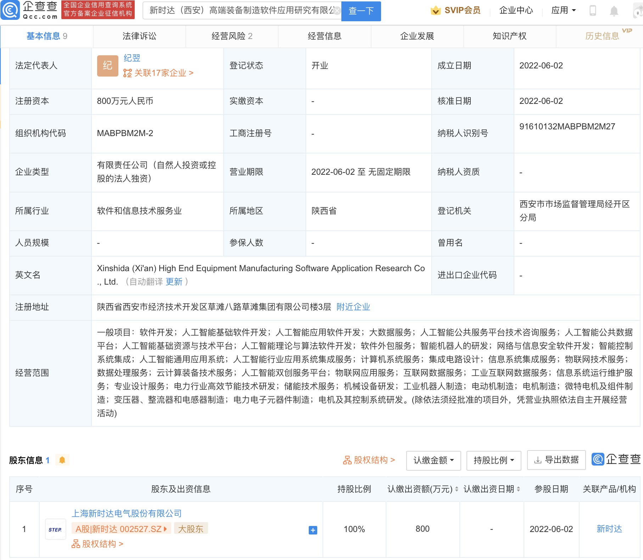Click the Qcc.com logo
The image size is (643, 560).
[29, 10]
